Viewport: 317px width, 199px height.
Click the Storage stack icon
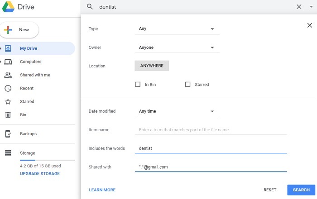[8, 153]
